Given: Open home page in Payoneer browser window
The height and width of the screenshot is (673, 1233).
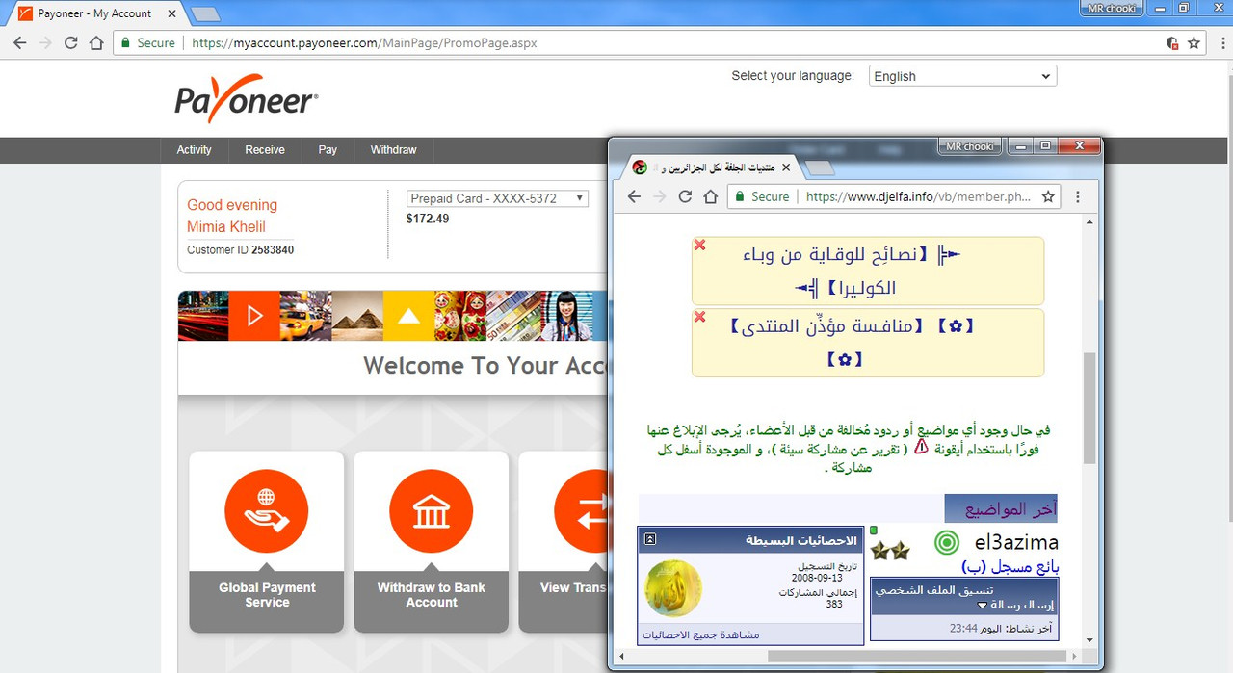Looking at the screenshot, I should point(96,43).
